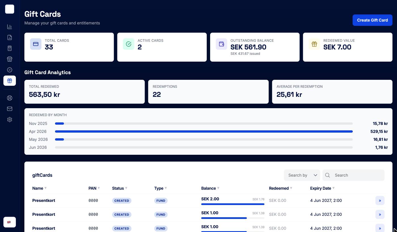Open the store sidebar icon
Image resolution: width=397 pixels, height=232 pixels.
10,59
